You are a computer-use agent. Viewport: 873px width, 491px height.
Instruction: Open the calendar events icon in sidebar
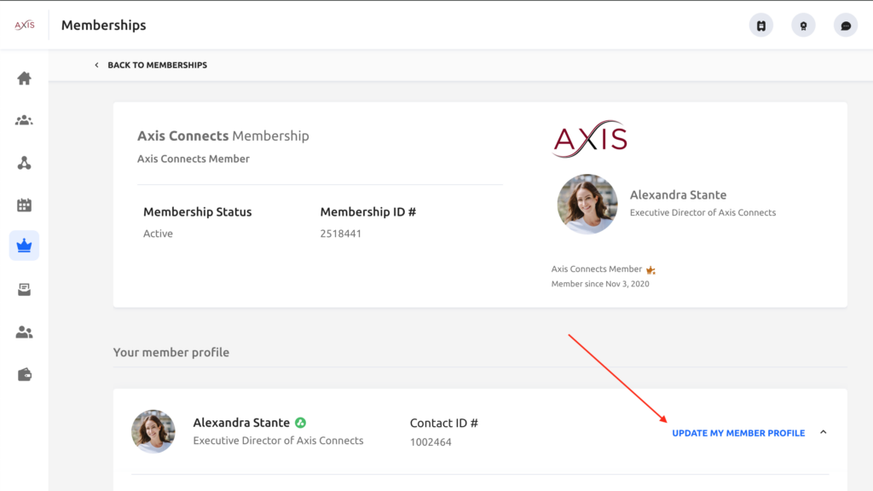[x=24, y=205]
